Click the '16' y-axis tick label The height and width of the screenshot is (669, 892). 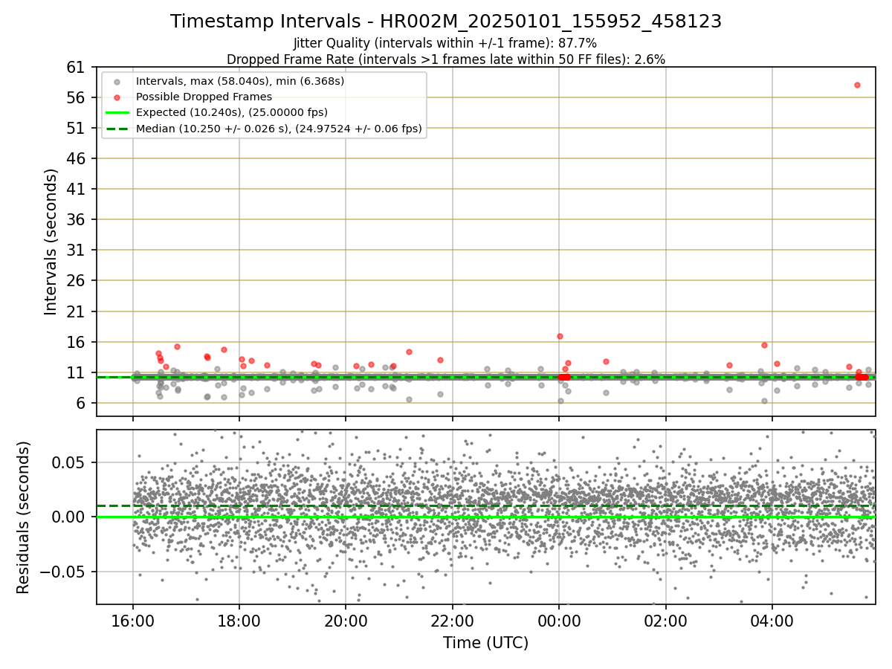(77, 343)
